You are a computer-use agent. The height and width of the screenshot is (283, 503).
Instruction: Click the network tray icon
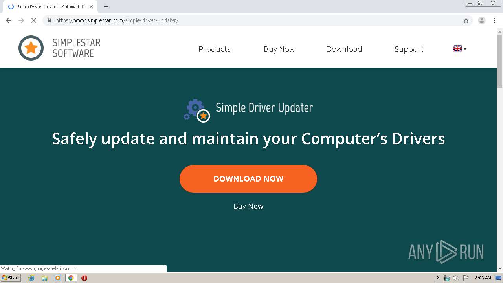click(x=447, y=278)
